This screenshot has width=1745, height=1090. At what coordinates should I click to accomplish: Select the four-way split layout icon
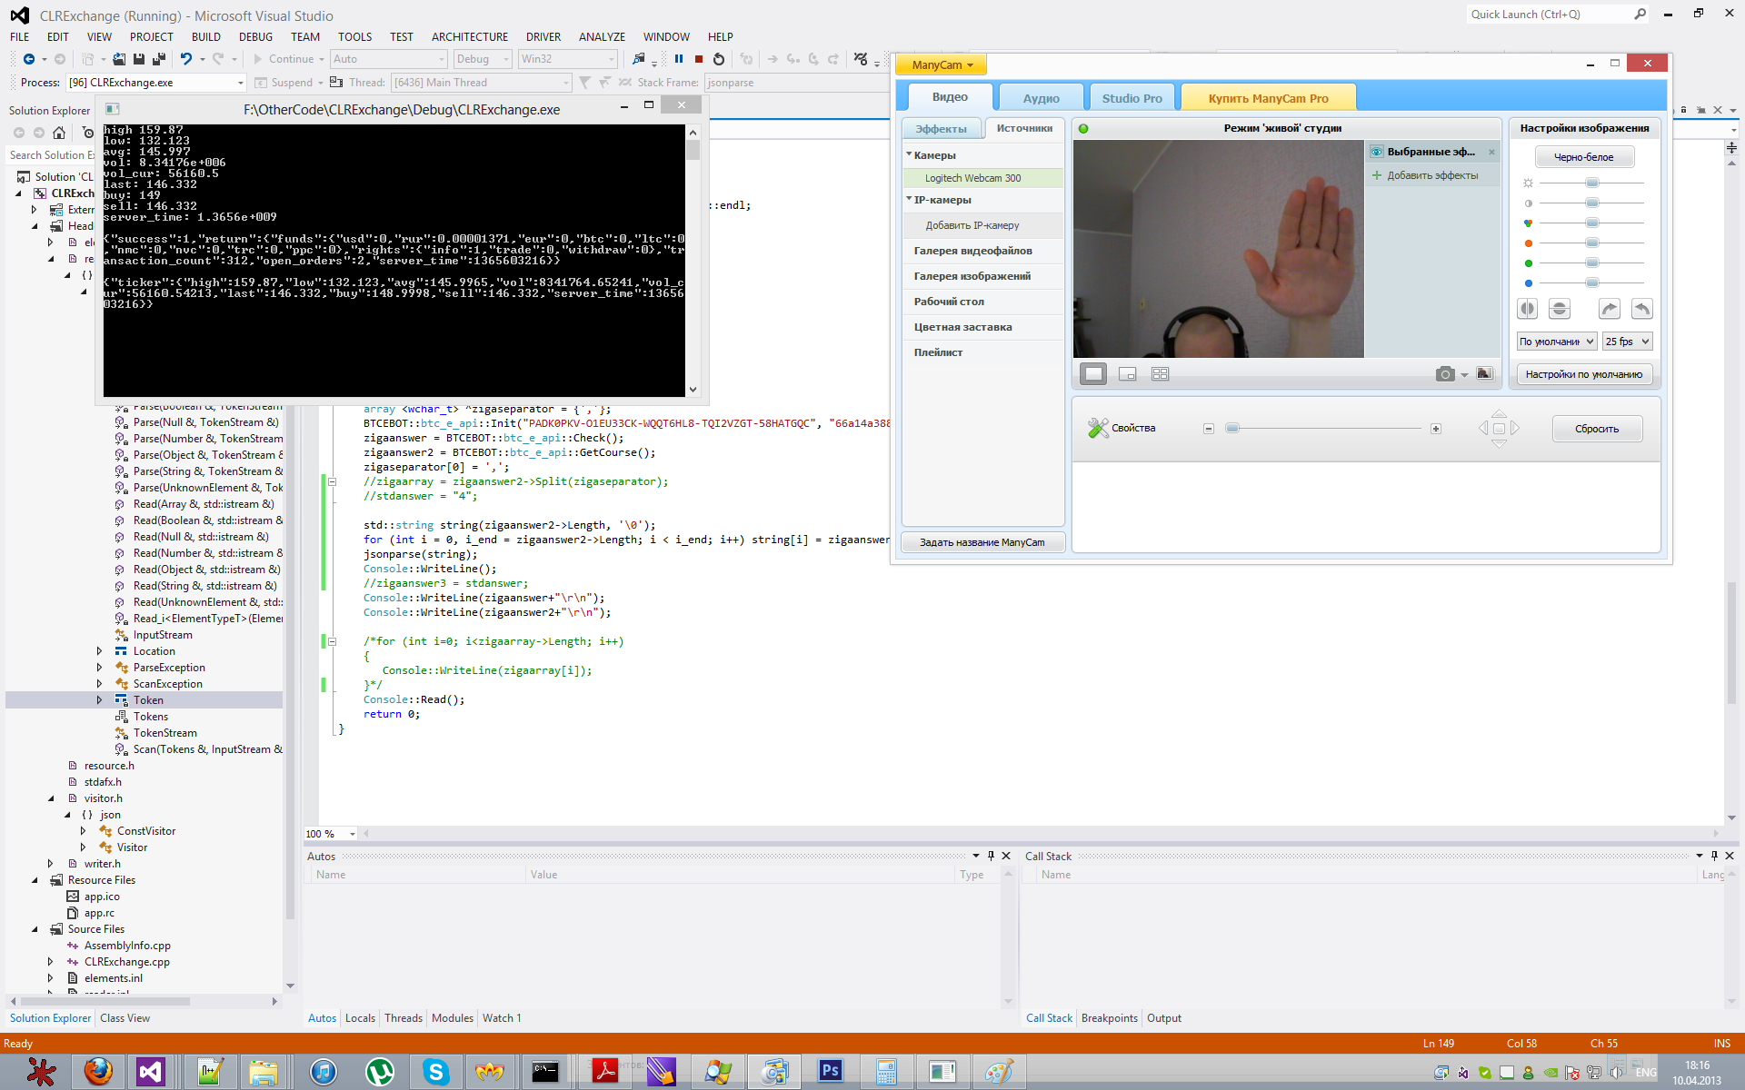coord(1160,374)
